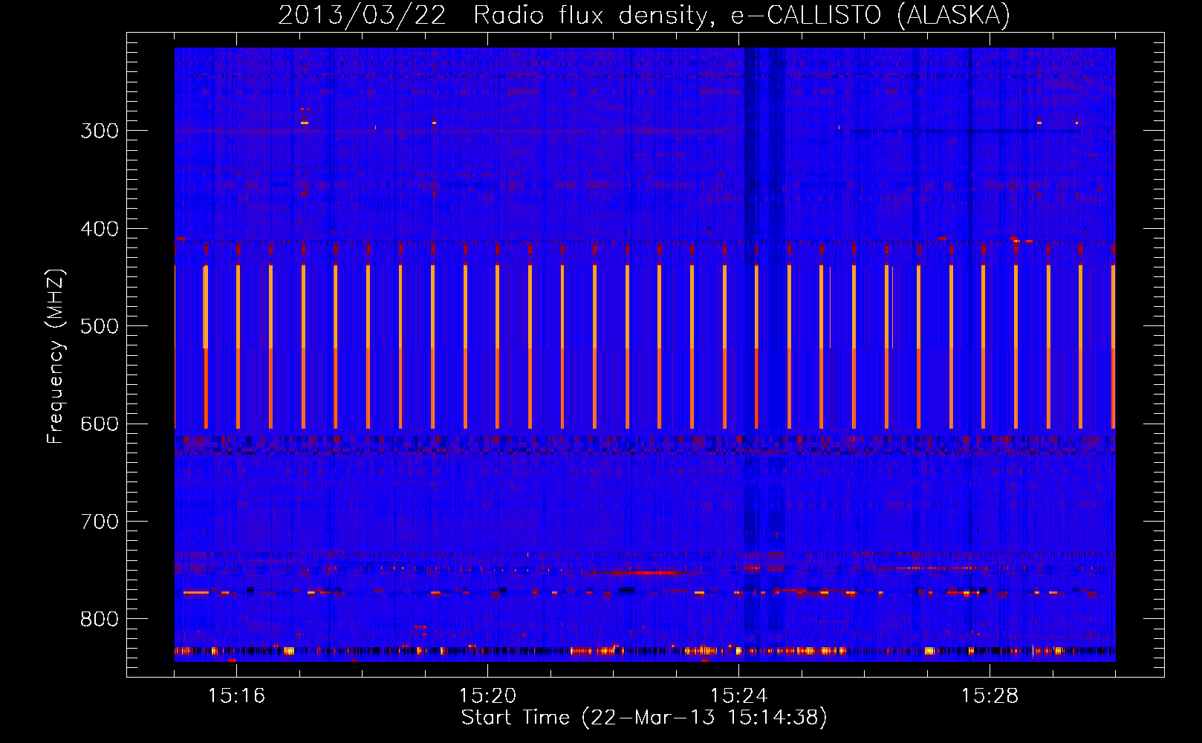Click the 15:28 time tick label

[x=990, y=696]
